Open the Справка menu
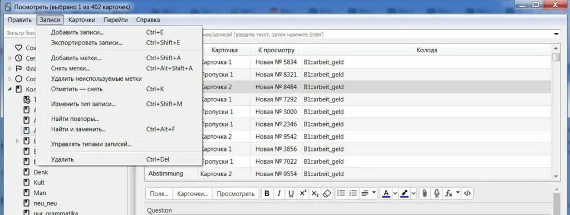This screenshot has height=215, width=570. [148, 20]
